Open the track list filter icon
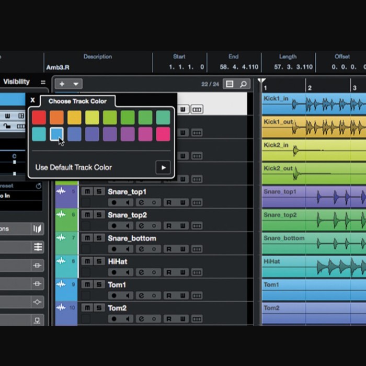The height and width of the screenshot is (366, 366). pyautogui.click(x=229, y=84)
